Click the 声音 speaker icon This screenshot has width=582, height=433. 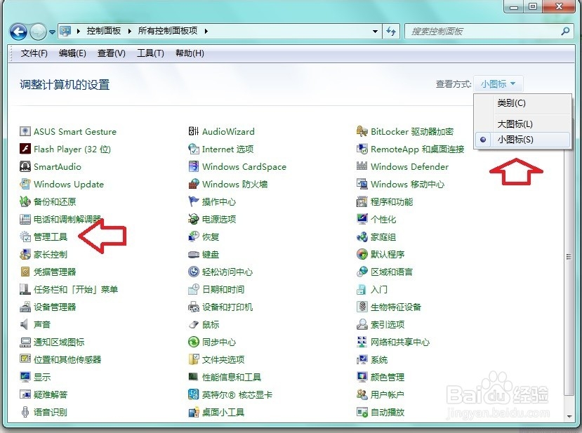click(x=25, y=324)
